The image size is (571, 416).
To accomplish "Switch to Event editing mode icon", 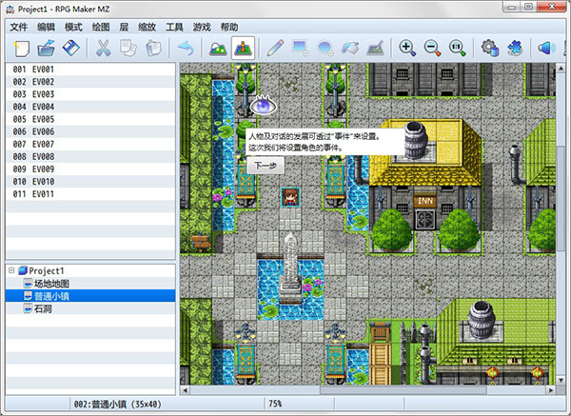I will coord(243,48).
